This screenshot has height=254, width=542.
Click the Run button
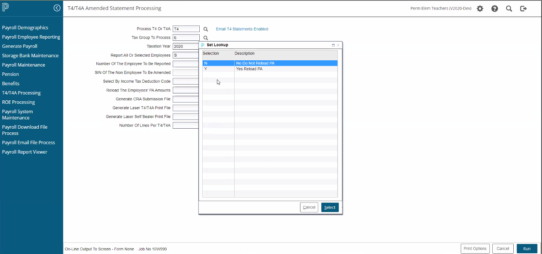click(x=527, y=248)
